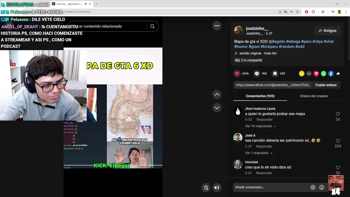Share the video via WhatsApp icon
Viewport: 350px width, 197px height.
point(323,74)
